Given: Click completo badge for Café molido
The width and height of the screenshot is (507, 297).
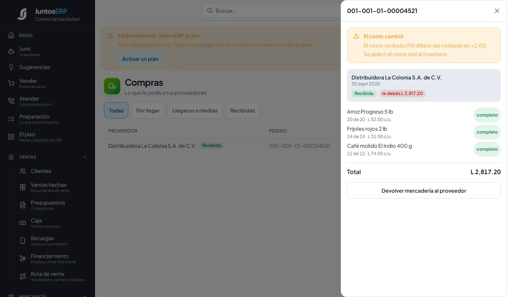Looking at the screenshot, I should tap(487, 149).
